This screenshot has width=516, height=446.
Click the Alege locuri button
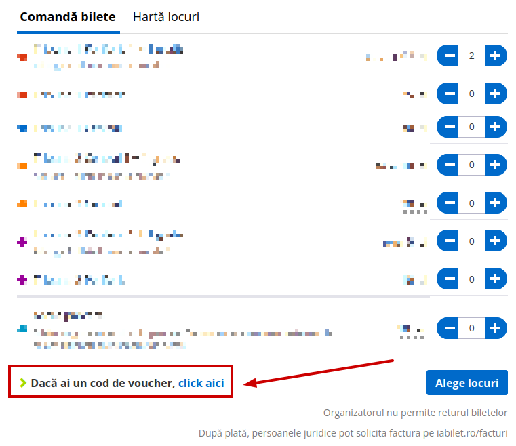pos(467,383)
